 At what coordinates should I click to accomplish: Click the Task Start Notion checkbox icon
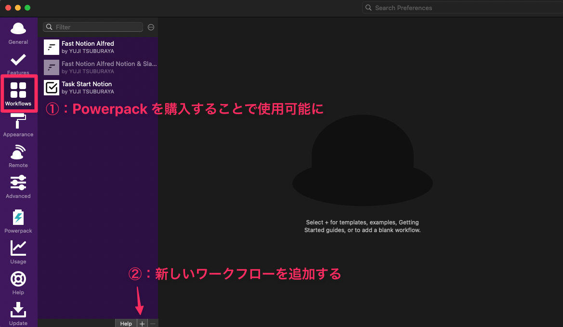pos(52,88)
